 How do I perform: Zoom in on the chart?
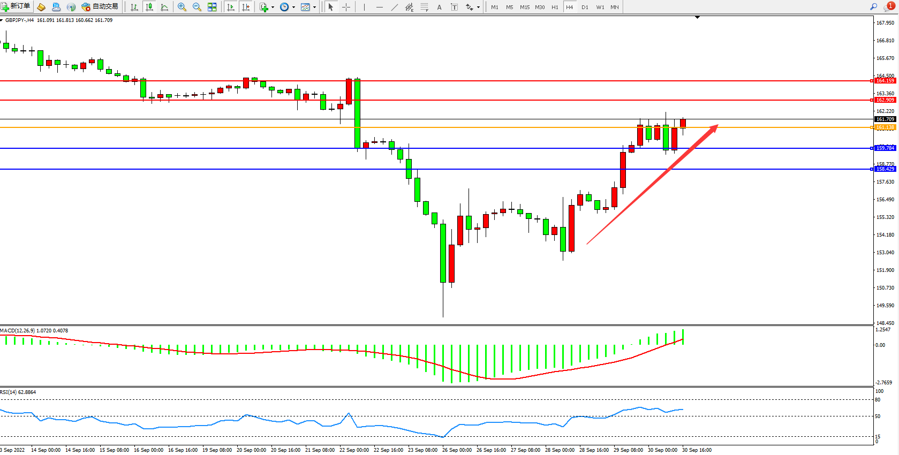click(x=182, y=7)
